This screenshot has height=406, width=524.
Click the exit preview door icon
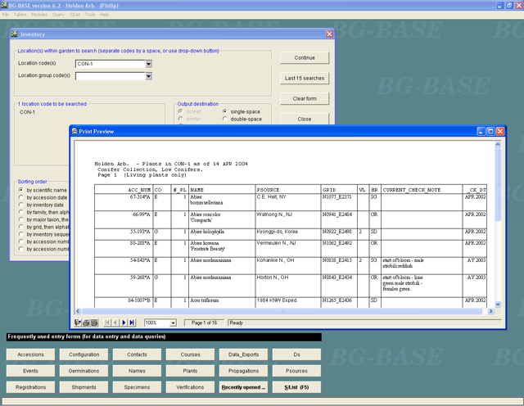pyautogui.click(x=78, y=323)
